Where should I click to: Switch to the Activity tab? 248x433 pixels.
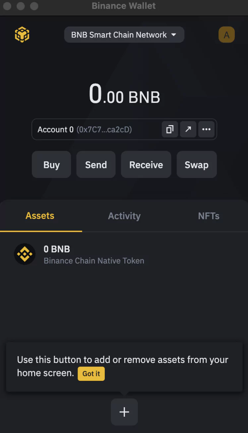click(124, 216)
